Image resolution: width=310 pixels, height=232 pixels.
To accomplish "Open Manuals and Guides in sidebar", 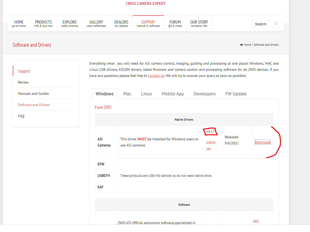I will 33,94.
